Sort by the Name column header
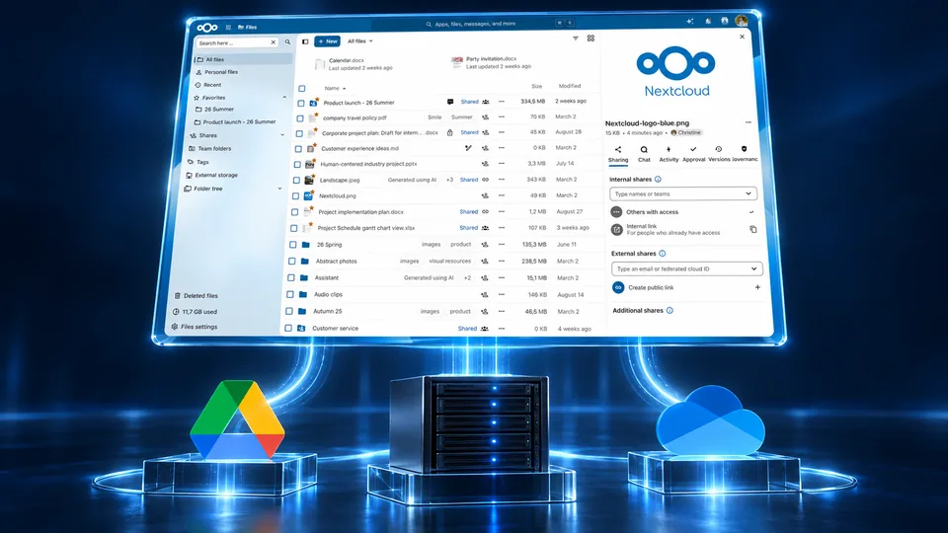Image resolution: width=948 pixels, height=533 pixels. [335, 88]
